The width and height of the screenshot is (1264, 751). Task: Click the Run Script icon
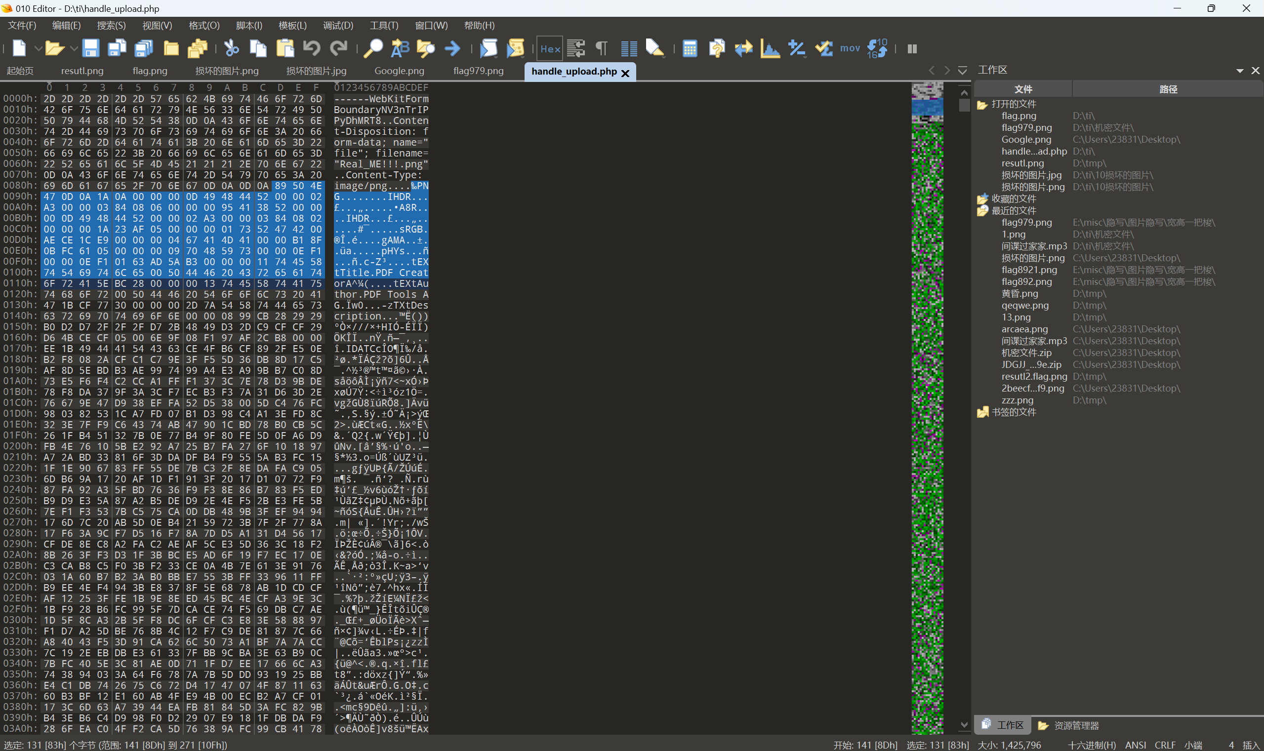[x=489, y=48]
